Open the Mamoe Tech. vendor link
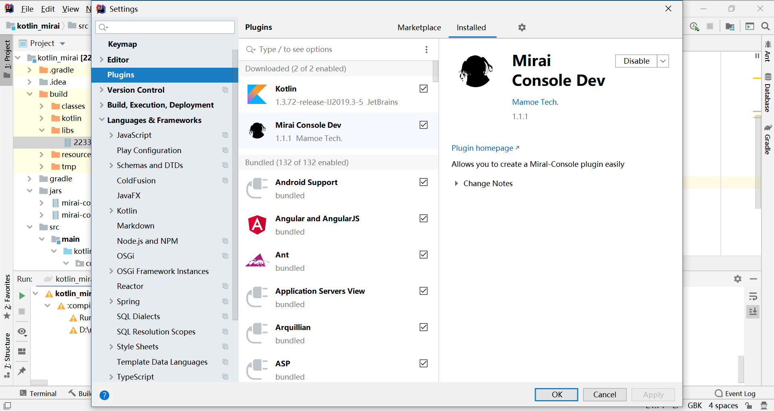The width and height of the screenshot is (774, 411). (x=535, y=102)
